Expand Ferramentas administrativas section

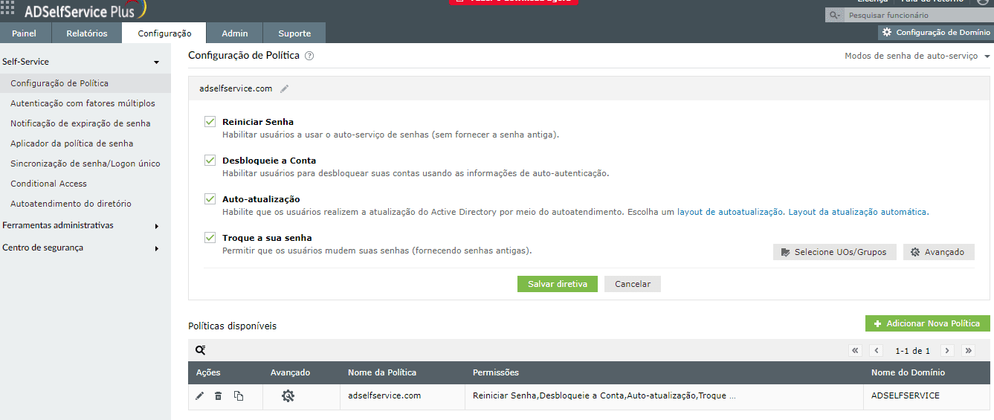click(x=80, y=225)
